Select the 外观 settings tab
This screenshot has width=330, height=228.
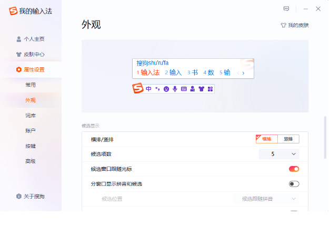point(31,100)
